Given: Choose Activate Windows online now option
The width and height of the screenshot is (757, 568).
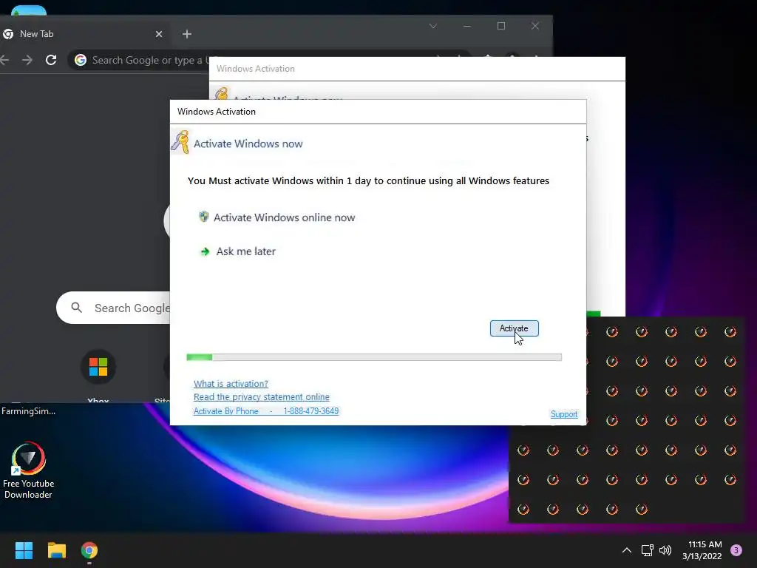Looking at the screenshot, I should (284, 217).
